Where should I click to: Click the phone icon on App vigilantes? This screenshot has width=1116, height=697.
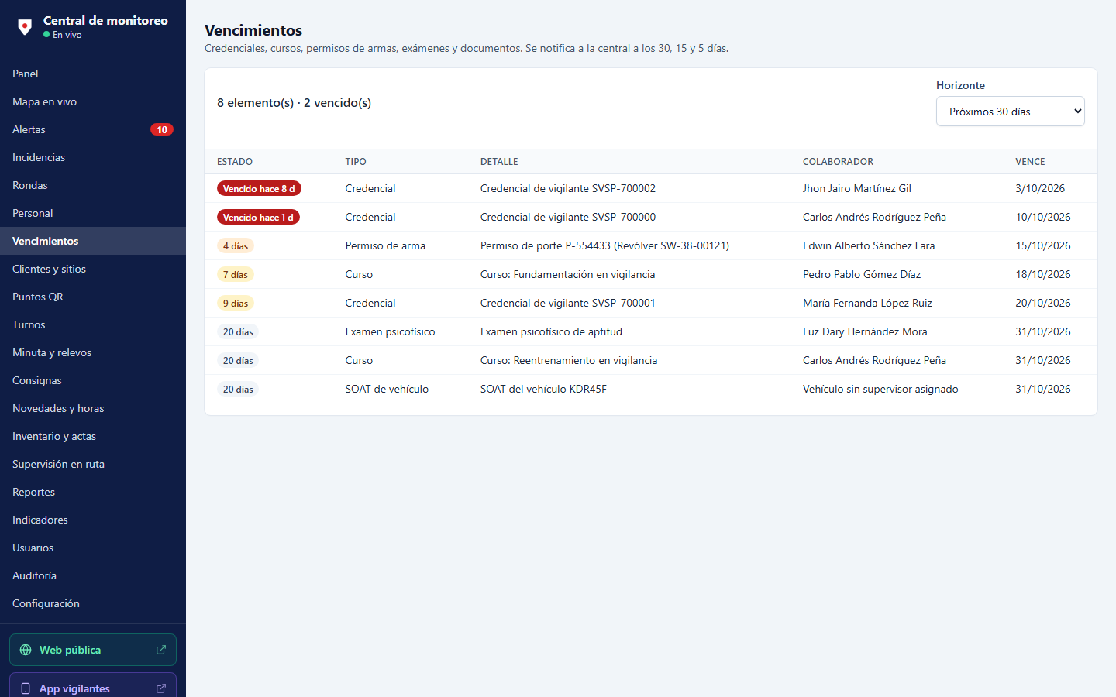(26, 688)
